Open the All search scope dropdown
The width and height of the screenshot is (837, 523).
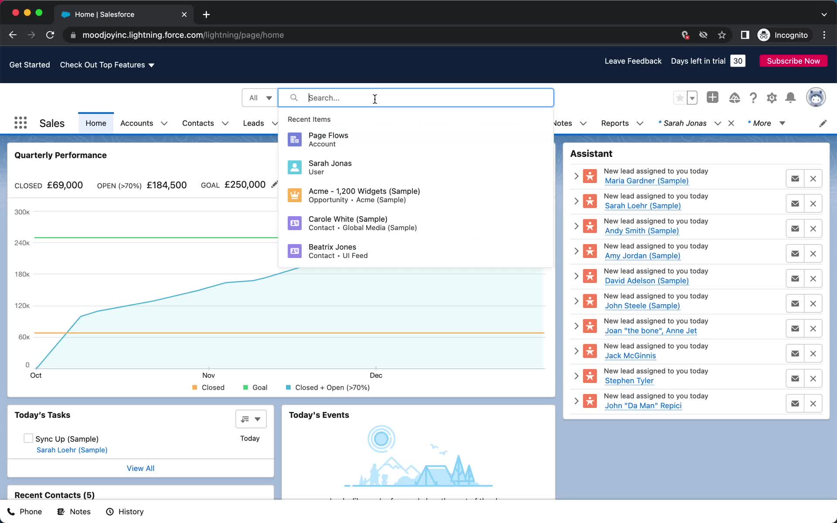260,98
